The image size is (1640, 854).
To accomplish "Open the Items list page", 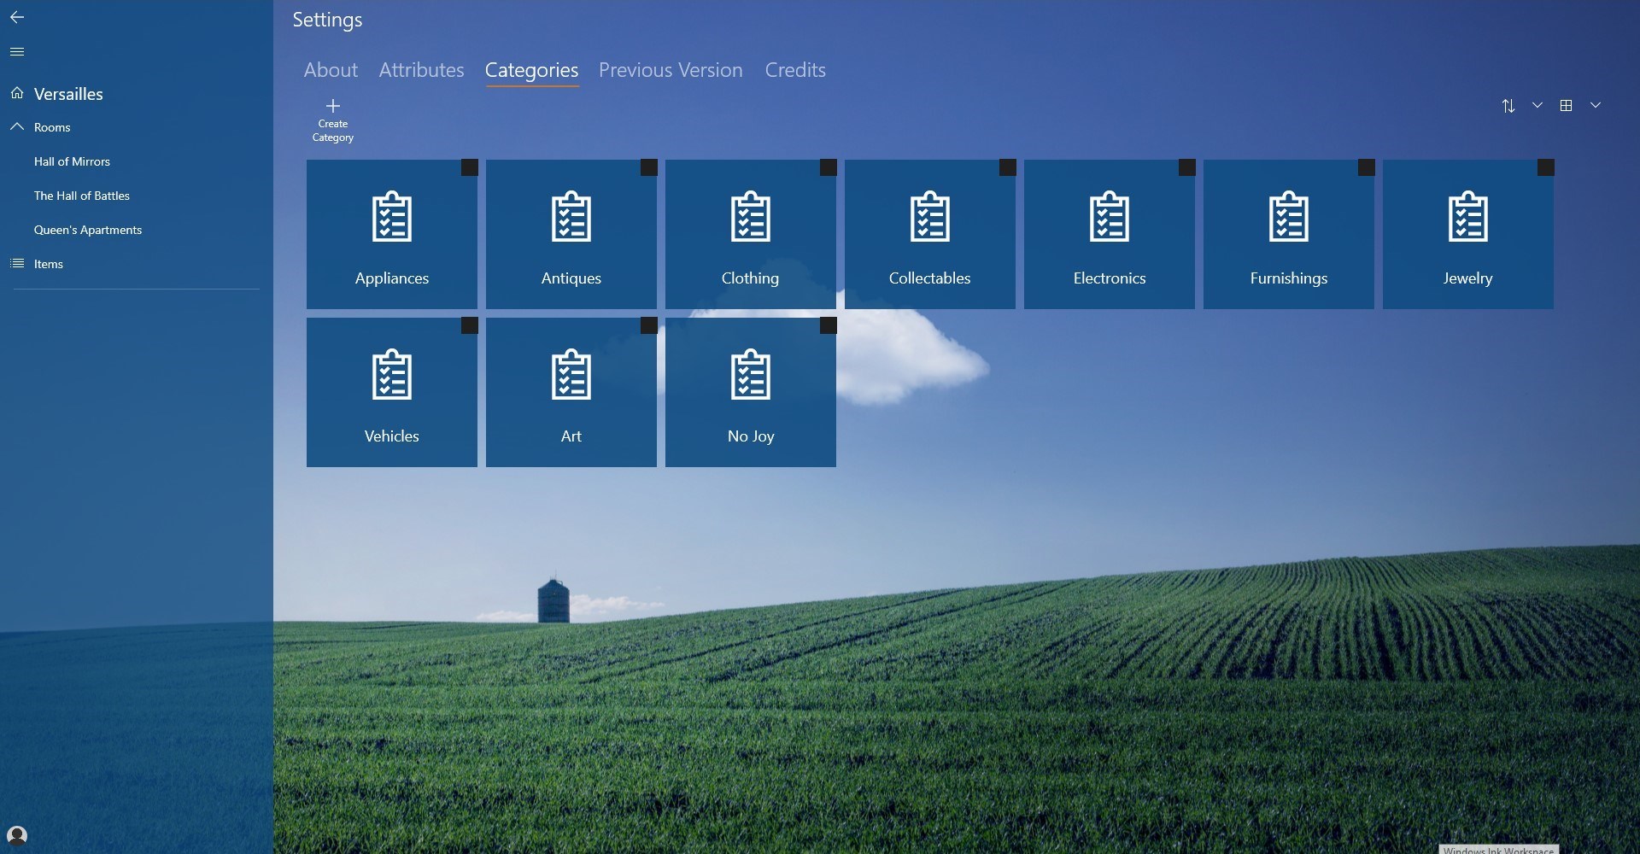I will [x=49, y=264].
